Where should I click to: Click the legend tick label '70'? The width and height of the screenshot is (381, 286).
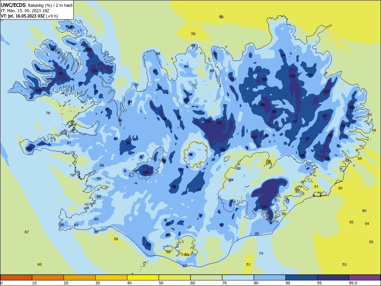(x=224, y=283)
